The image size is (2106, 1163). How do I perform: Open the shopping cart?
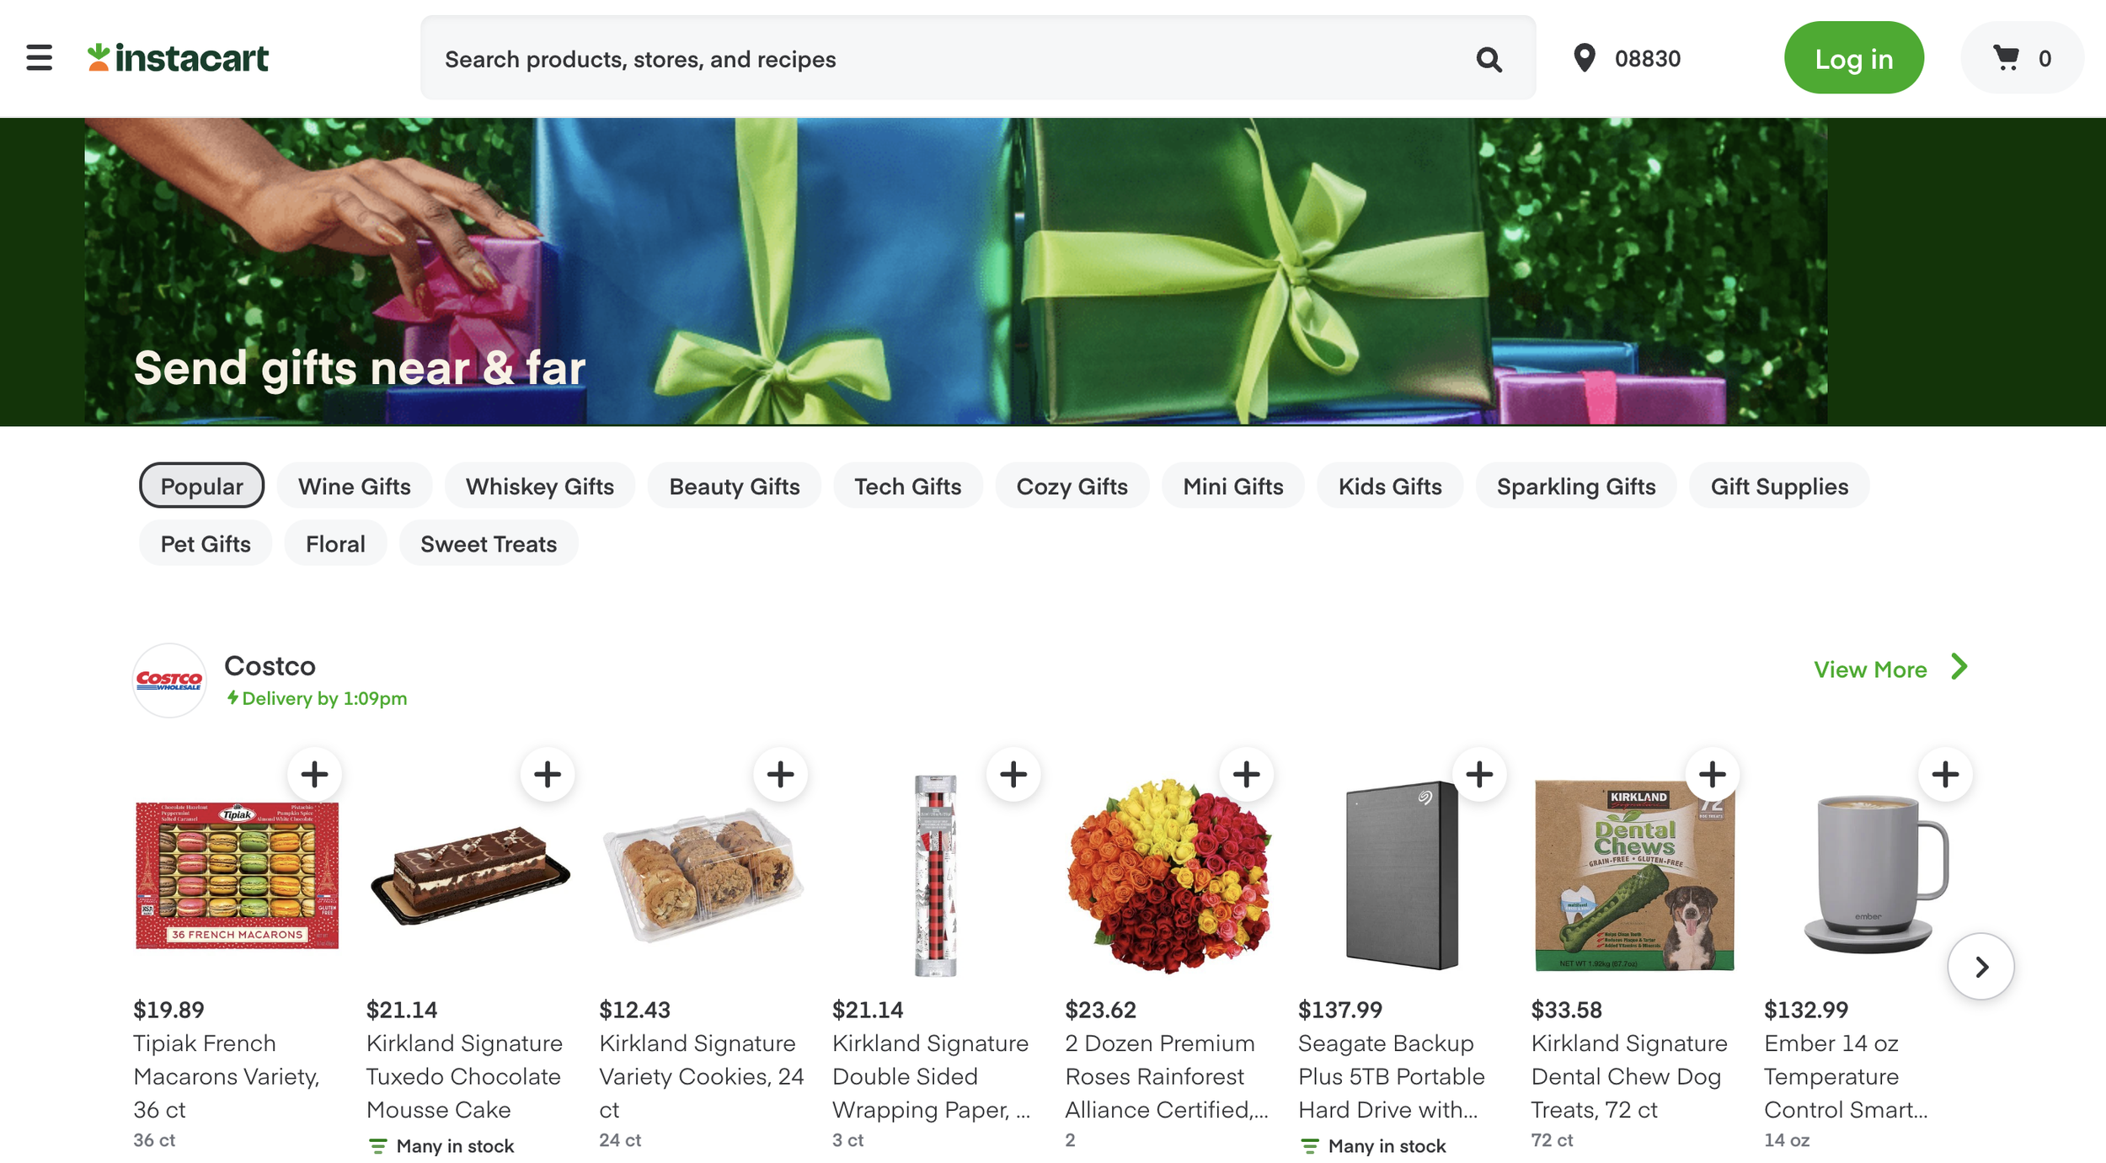tap(2021, 58)
